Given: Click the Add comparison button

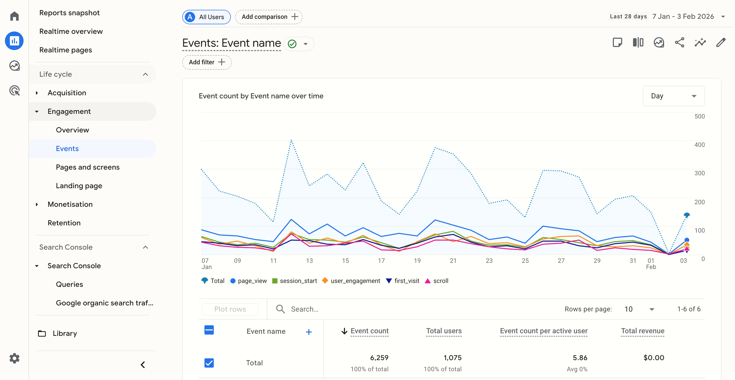Looking at the screenshot, I should tap(268, 17).
